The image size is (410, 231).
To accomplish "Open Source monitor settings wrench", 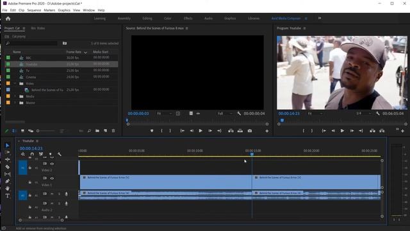I will point(239,114).
